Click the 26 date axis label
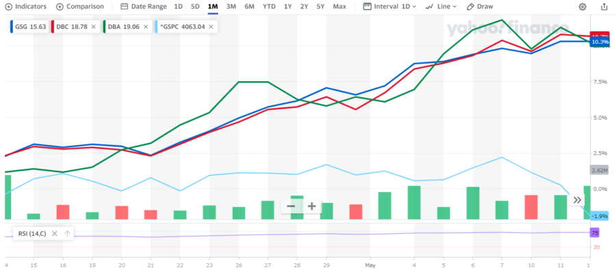616x270 pixels. (238, 265)
